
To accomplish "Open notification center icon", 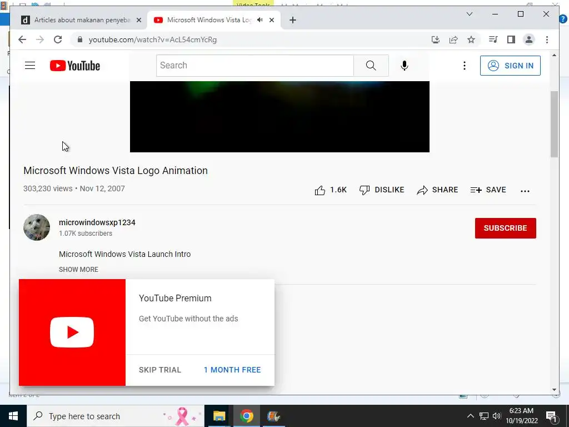I will coord(552,416).
